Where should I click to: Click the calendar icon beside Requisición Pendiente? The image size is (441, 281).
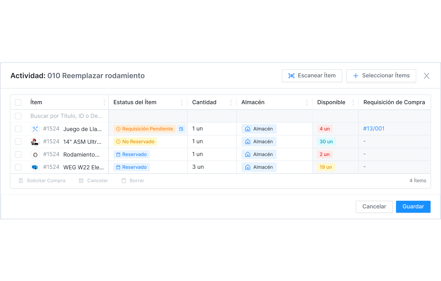coord(181,129)
